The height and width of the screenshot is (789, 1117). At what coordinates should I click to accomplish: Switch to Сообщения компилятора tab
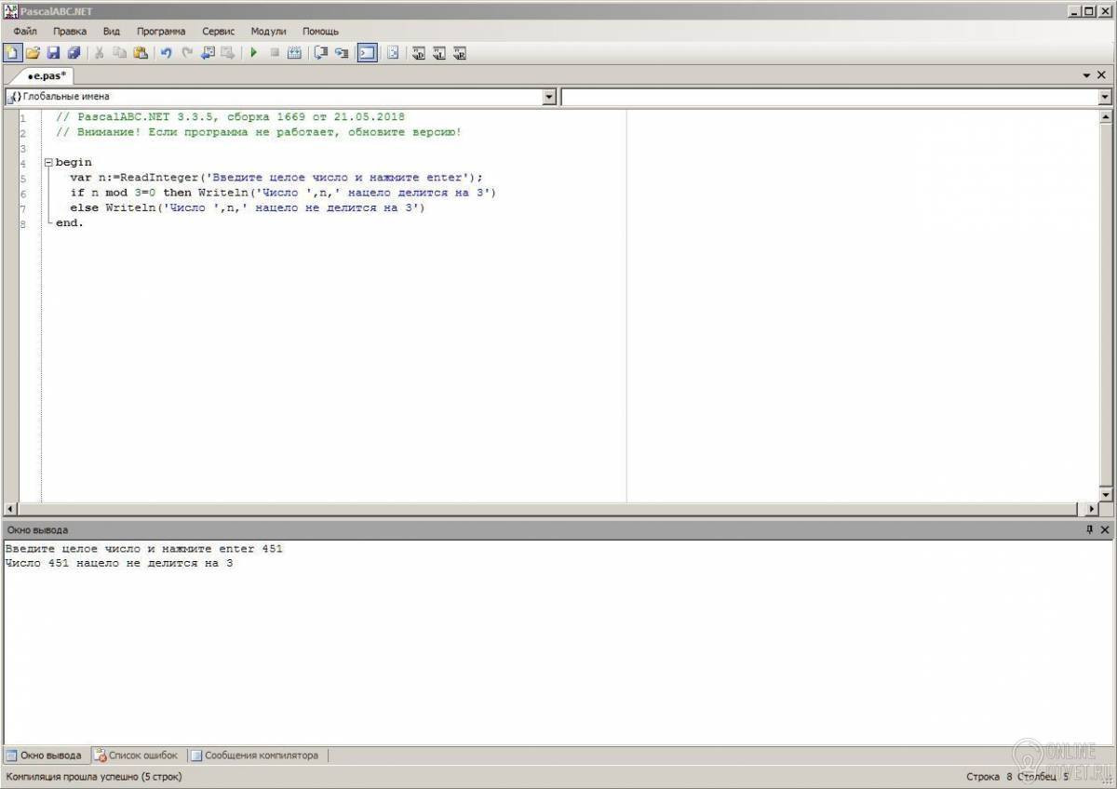point(254,756)
